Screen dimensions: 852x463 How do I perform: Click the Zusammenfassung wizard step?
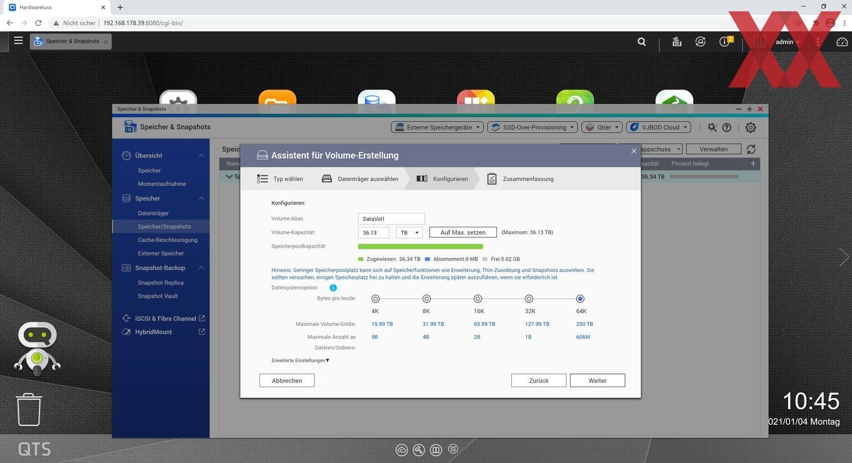coord(520,179)
